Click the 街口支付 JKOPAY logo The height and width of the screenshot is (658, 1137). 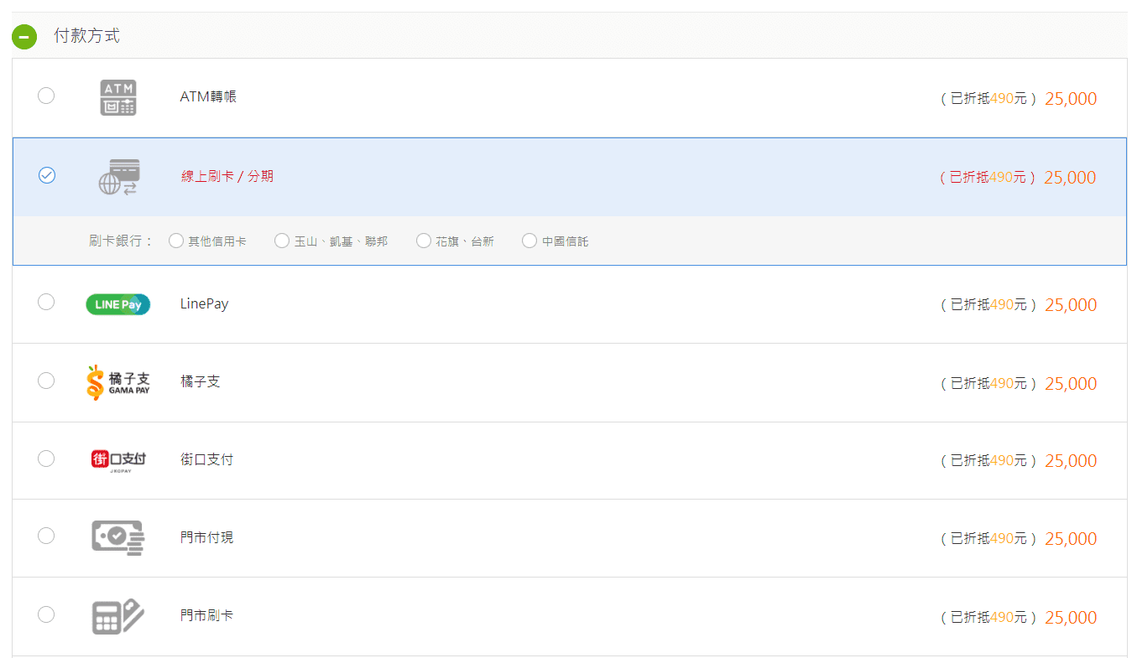pos(118,460)
